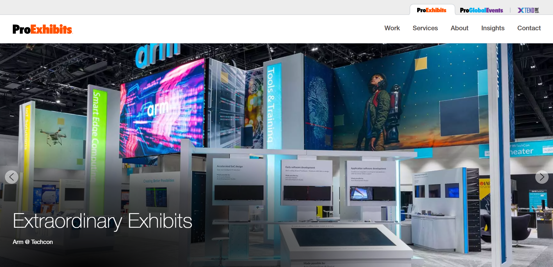Viewport: 553px width, 267px height.
Task: Open the XTEND Live site tab
Action: pyautogui.click(x=528, y=10)
